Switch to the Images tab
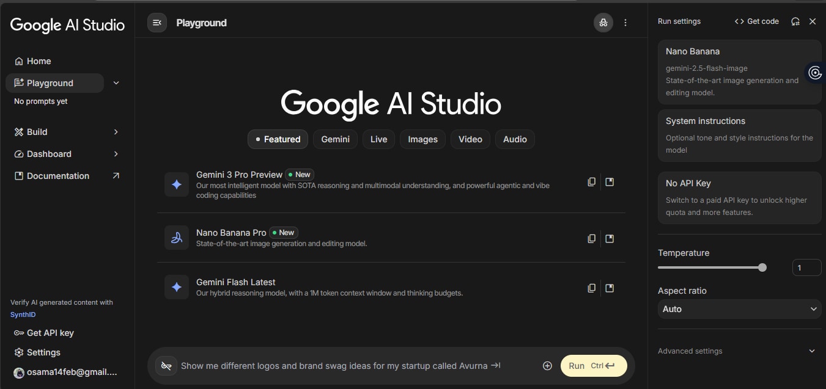 [x=422, y=139]
